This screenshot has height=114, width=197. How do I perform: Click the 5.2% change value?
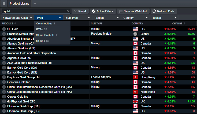click(x=171, y=77)
